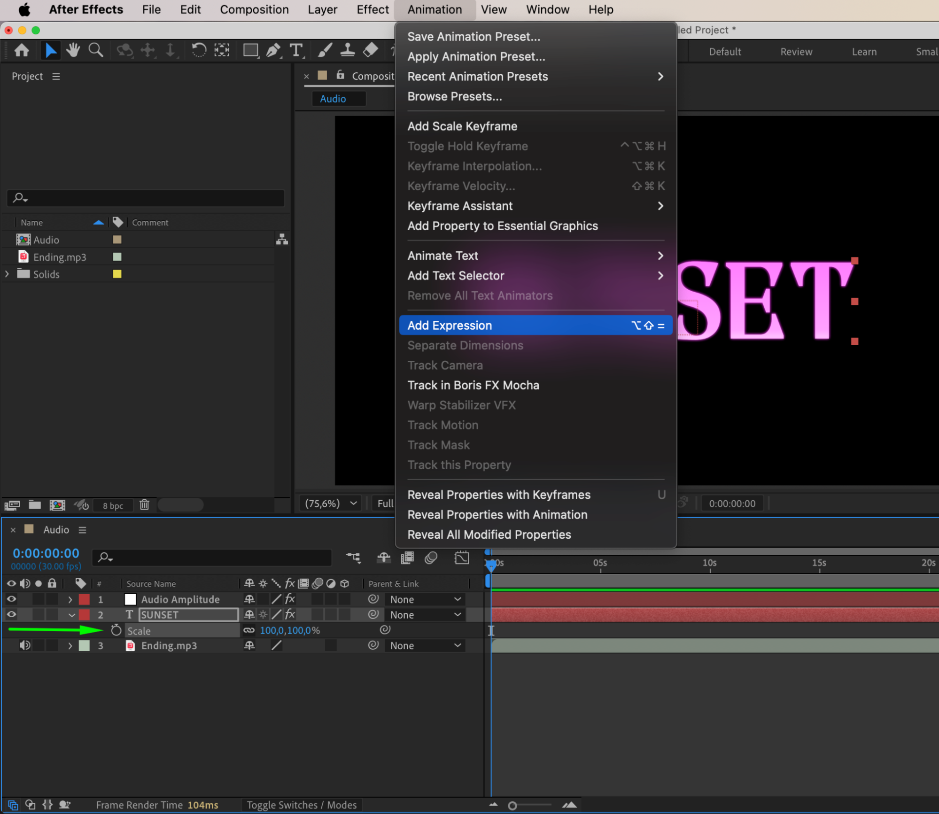
Task: Choose Add Expression from Animation menu
Action: (x=535, y=325)
